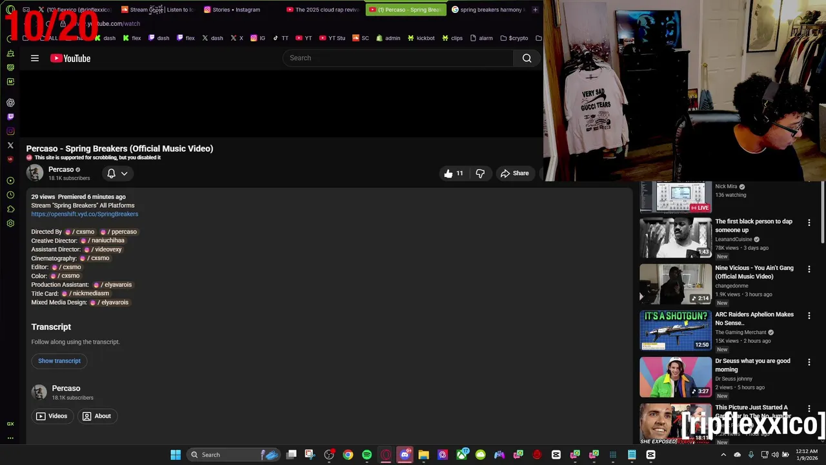Switch to spring breakers harmony Google tab
Viewport: 826px width, 465px height.
(488, 10)
